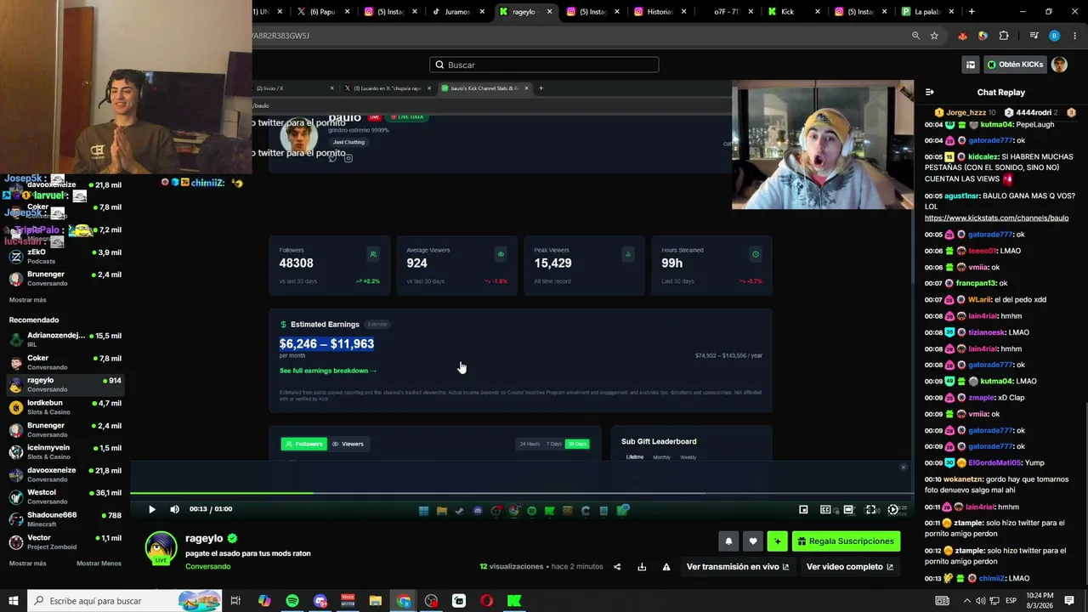Collapse recommended channels with Mostrar Menos

99,564
